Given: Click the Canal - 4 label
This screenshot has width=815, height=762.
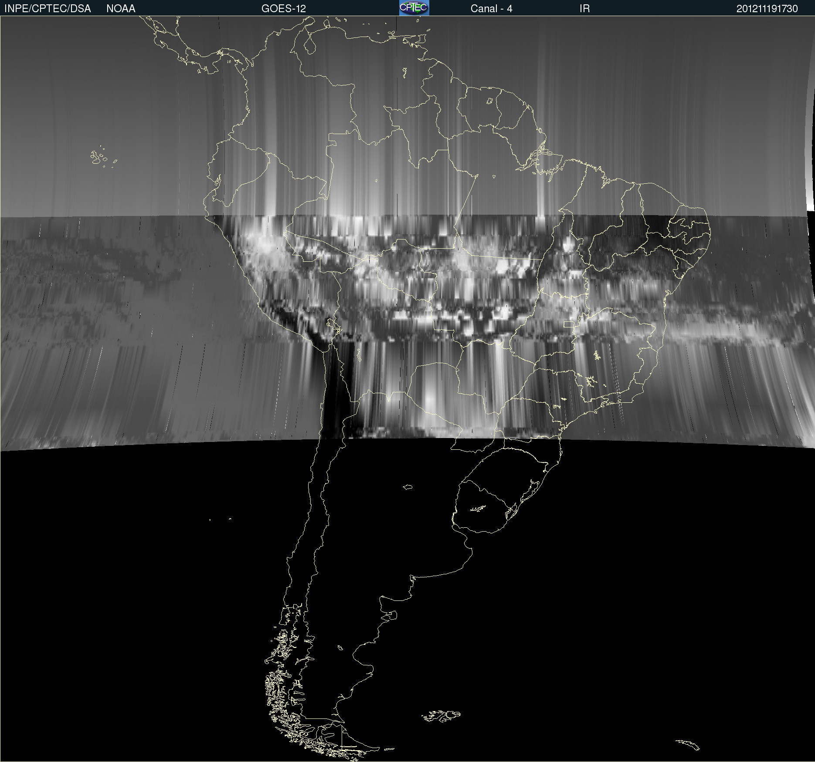Looking at the screenshot, I should (491, 9).
